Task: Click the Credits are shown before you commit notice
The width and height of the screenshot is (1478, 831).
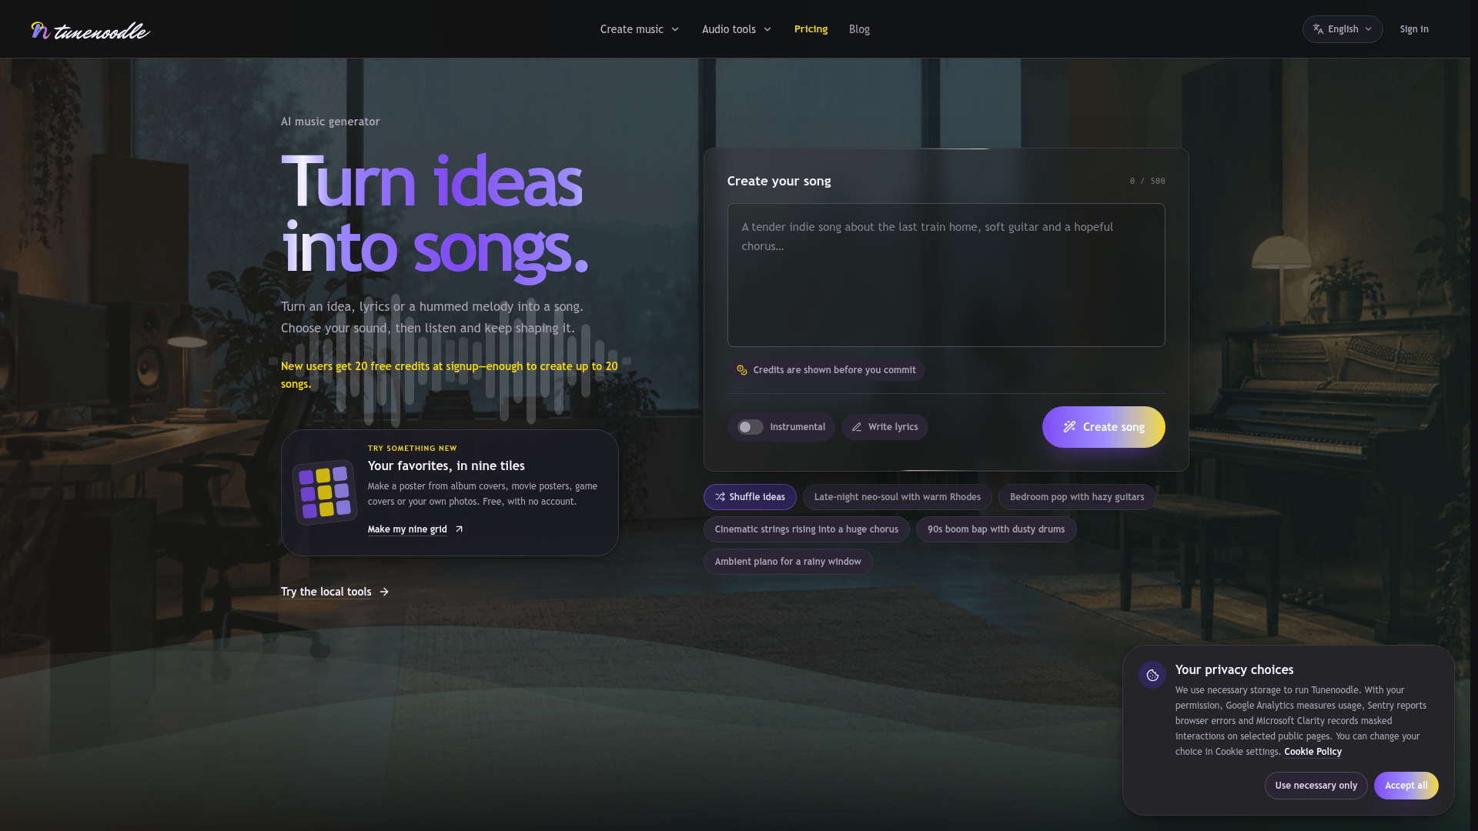Action: (826, 370)
